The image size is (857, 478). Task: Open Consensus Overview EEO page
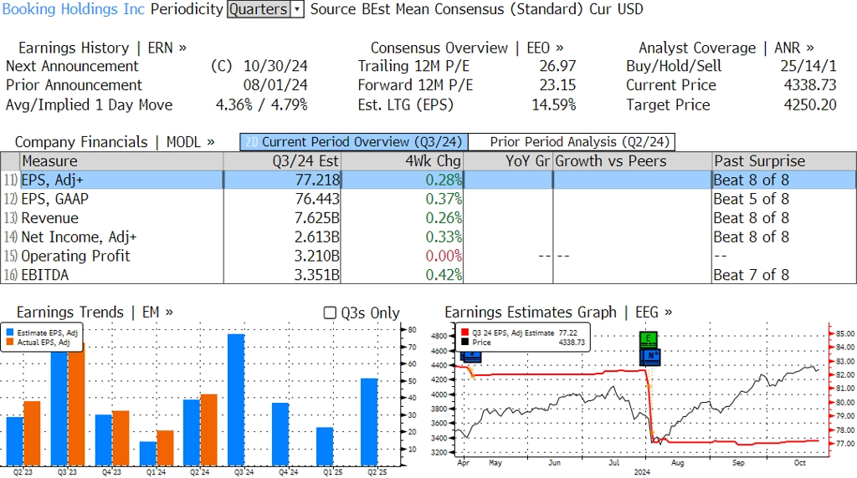point(467,48)
